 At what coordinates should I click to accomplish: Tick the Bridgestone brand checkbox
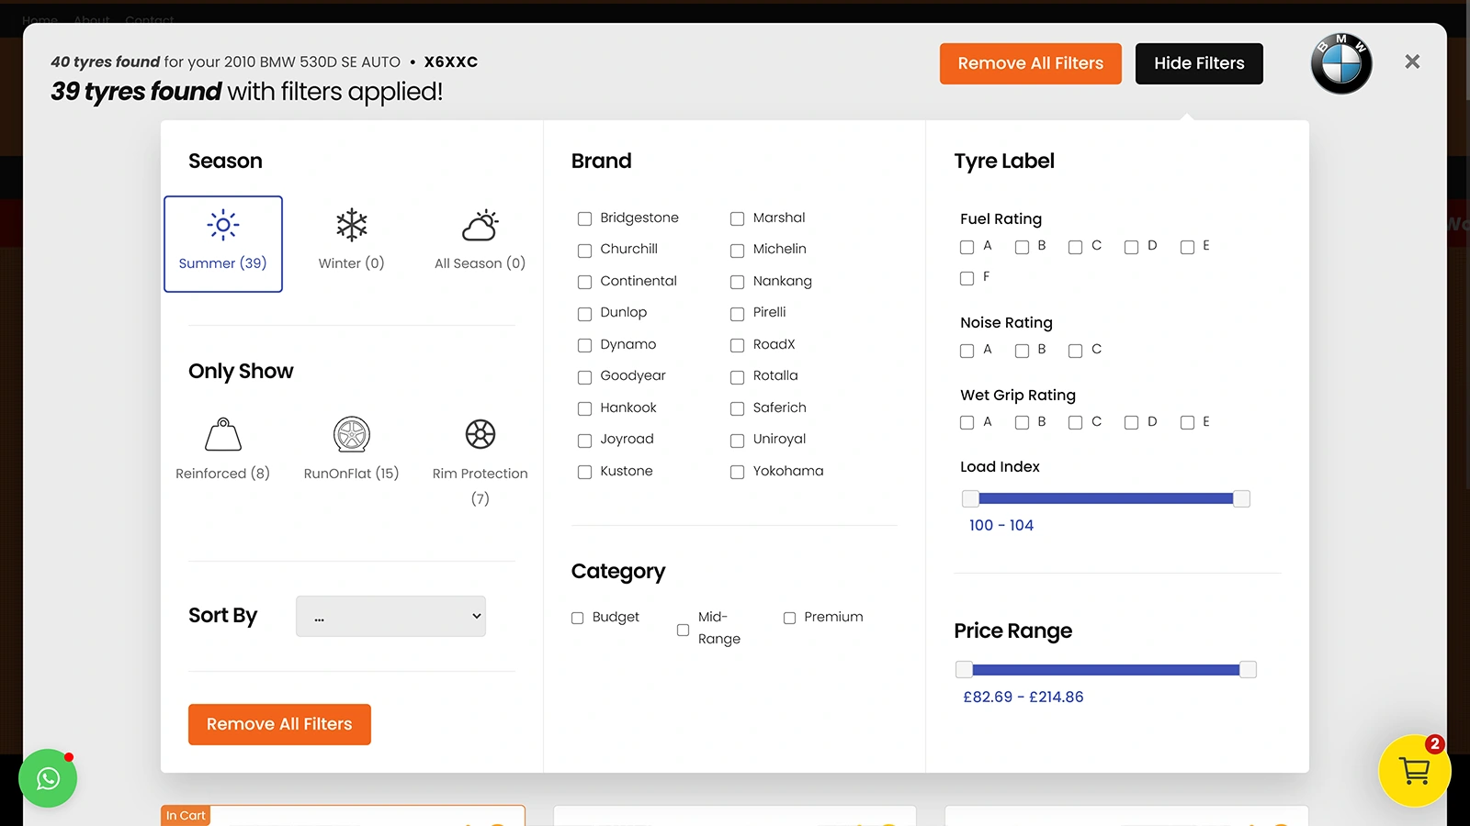[584, 218]
